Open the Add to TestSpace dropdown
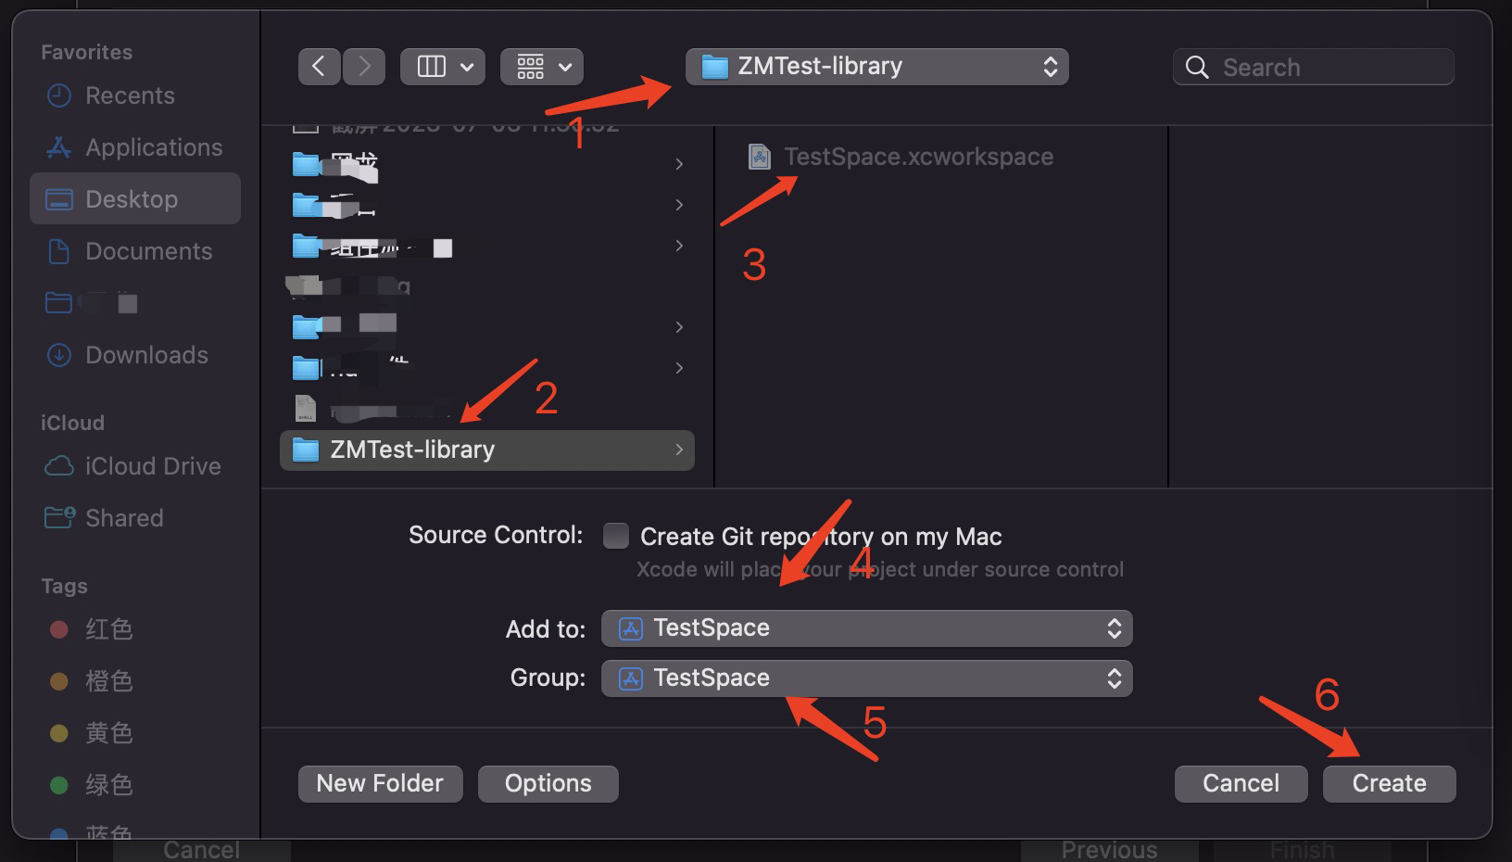1512x862 pixels. (x=867, y=628)
